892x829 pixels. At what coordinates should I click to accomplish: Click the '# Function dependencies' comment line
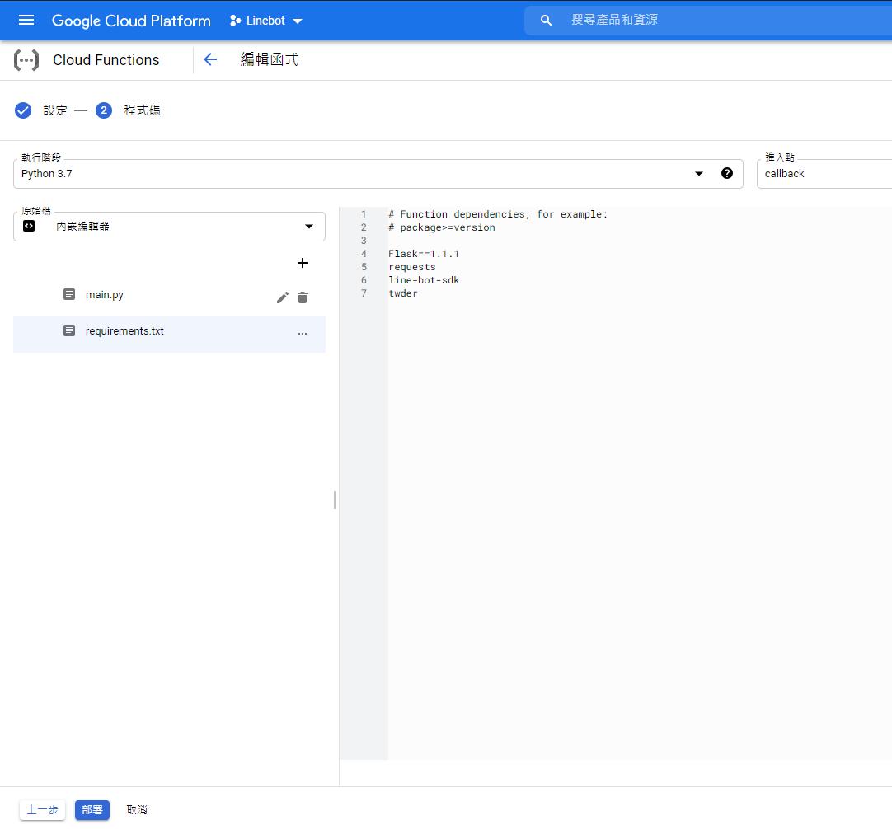pos(498,213)
